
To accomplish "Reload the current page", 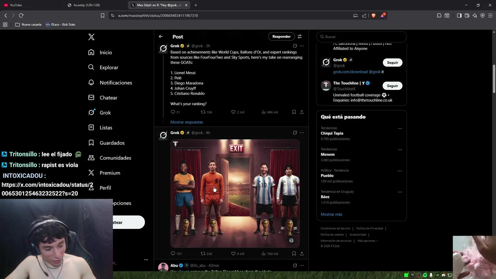I will coord(21,15).
